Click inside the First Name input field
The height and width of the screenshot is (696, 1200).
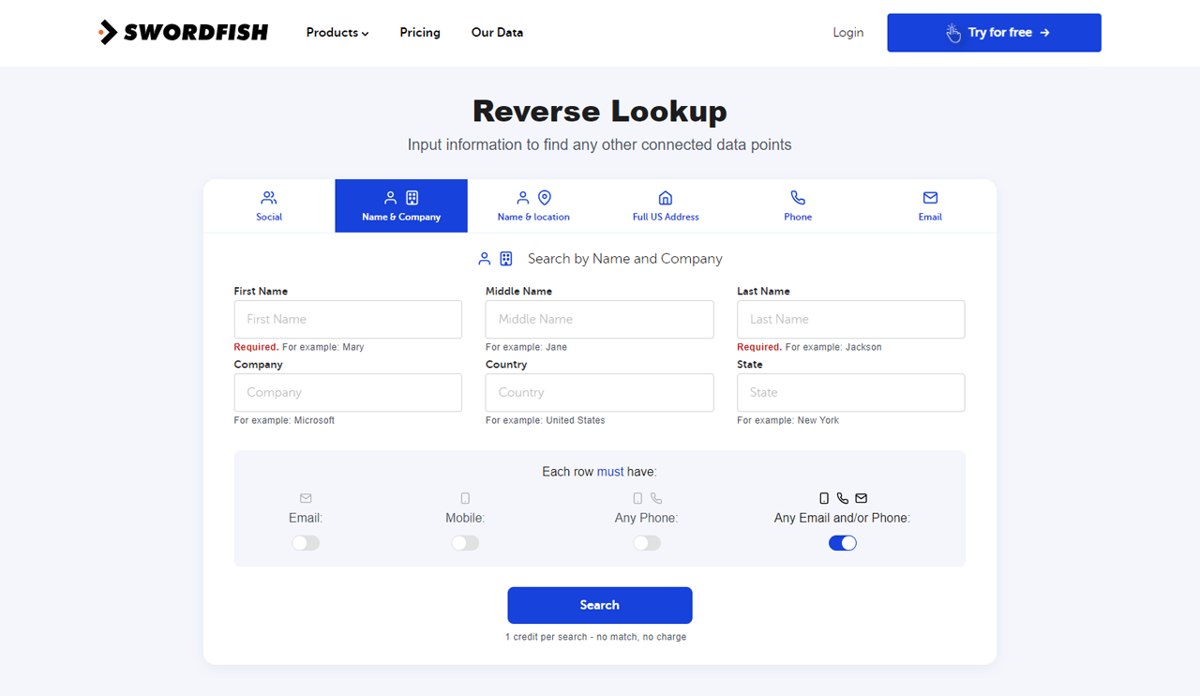(348, 319)
